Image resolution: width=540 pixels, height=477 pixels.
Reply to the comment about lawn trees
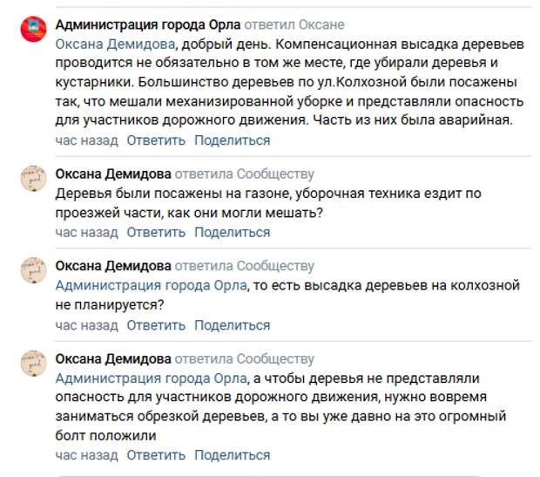point(156,233)
